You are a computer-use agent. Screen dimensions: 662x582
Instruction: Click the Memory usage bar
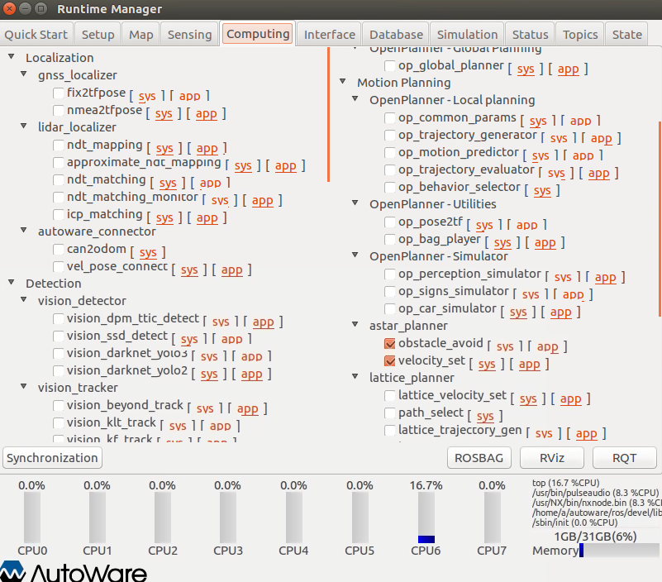(619, 550)
